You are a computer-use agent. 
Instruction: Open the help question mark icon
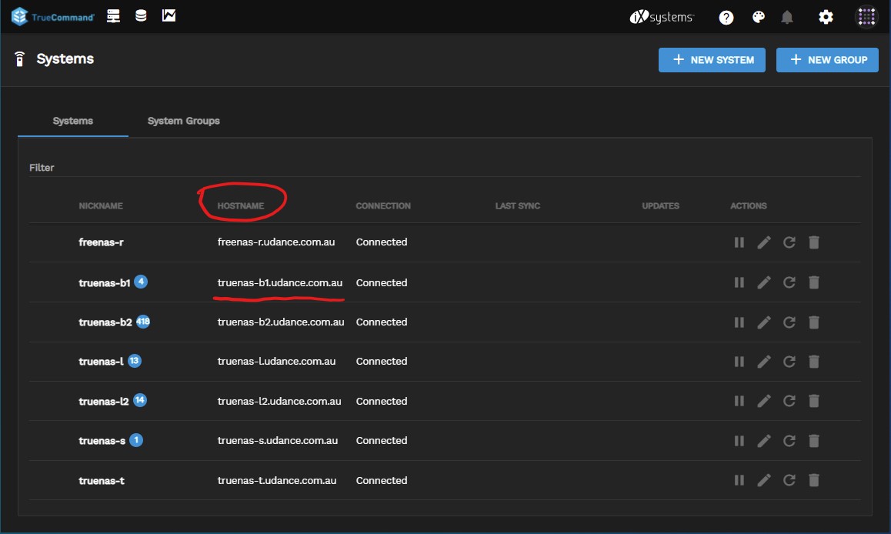click(726, 18)
